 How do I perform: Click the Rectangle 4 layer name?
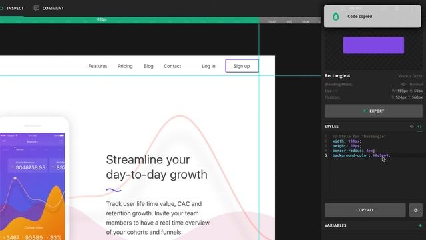click(337, 75)
